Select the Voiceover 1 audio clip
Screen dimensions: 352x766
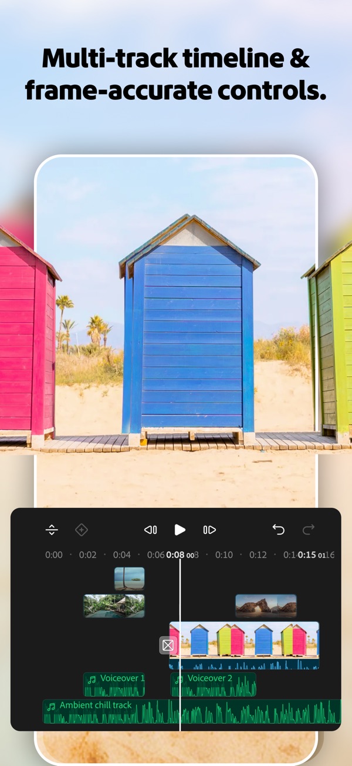pos(114,684)
